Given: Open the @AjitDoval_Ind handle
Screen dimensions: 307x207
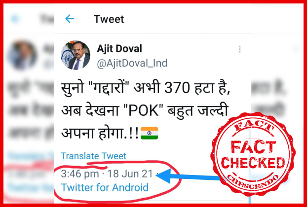Looking at the screenshot, I should point(132,63).
